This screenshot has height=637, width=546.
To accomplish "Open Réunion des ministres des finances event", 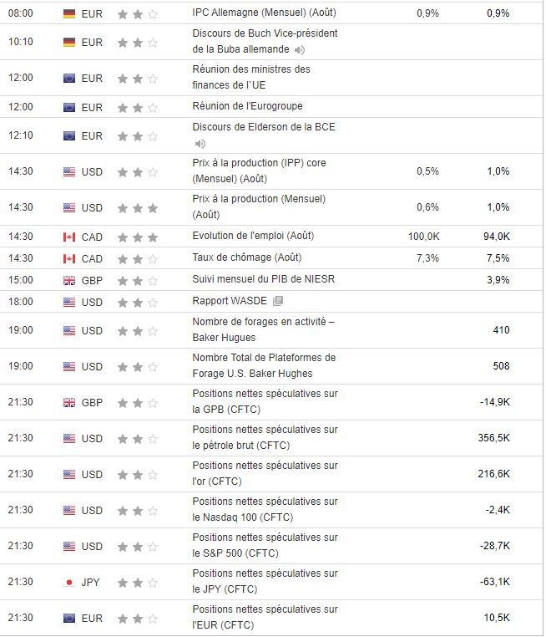I will click(250, 77).
